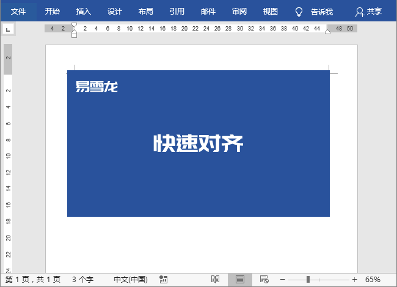Click the zoom out minus button
Screen dimensions: 397x287
click(283, 280)
